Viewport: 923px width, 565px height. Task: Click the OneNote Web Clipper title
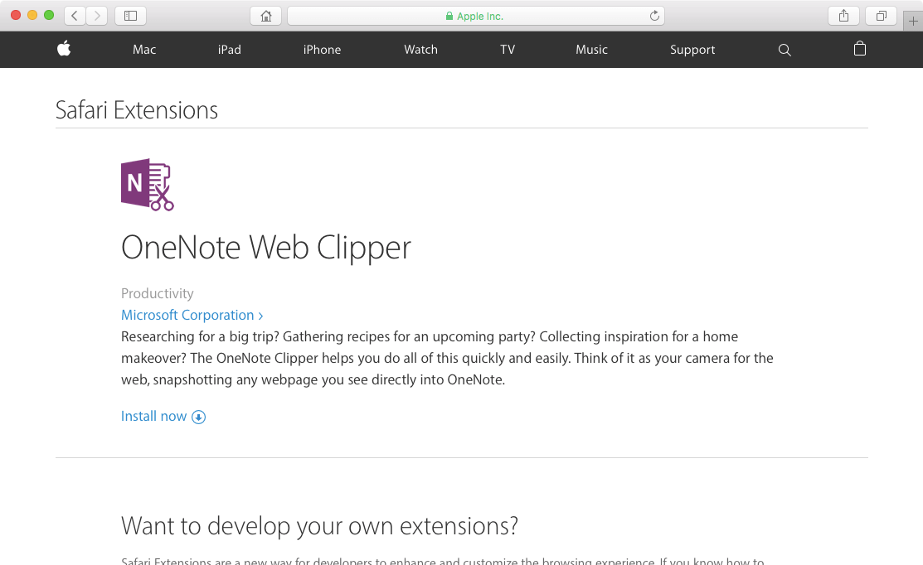(266, 248)
